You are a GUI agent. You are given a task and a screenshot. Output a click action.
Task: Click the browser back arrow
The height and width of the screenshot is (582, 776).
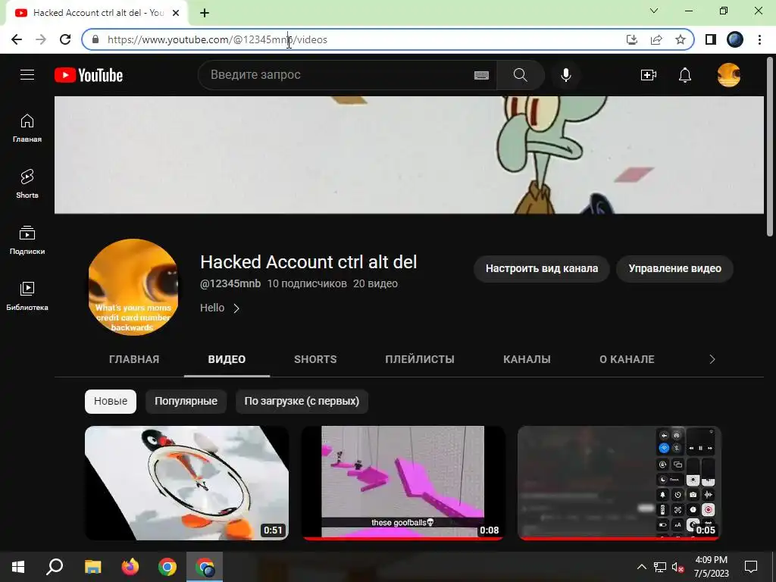click(17, 39)
